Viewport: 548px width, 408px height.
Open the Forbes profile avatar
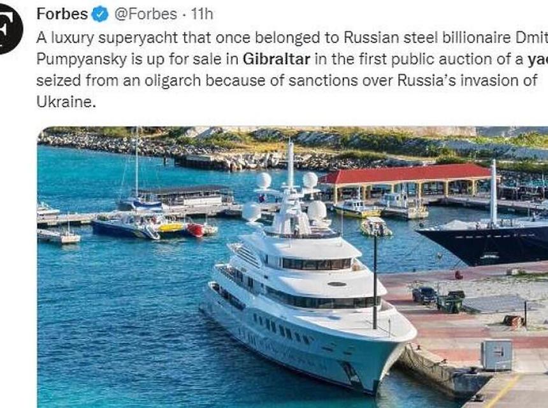(8, 29)
